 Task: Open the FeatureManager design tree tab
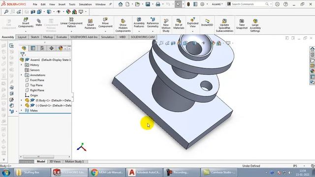pos(24,48)
